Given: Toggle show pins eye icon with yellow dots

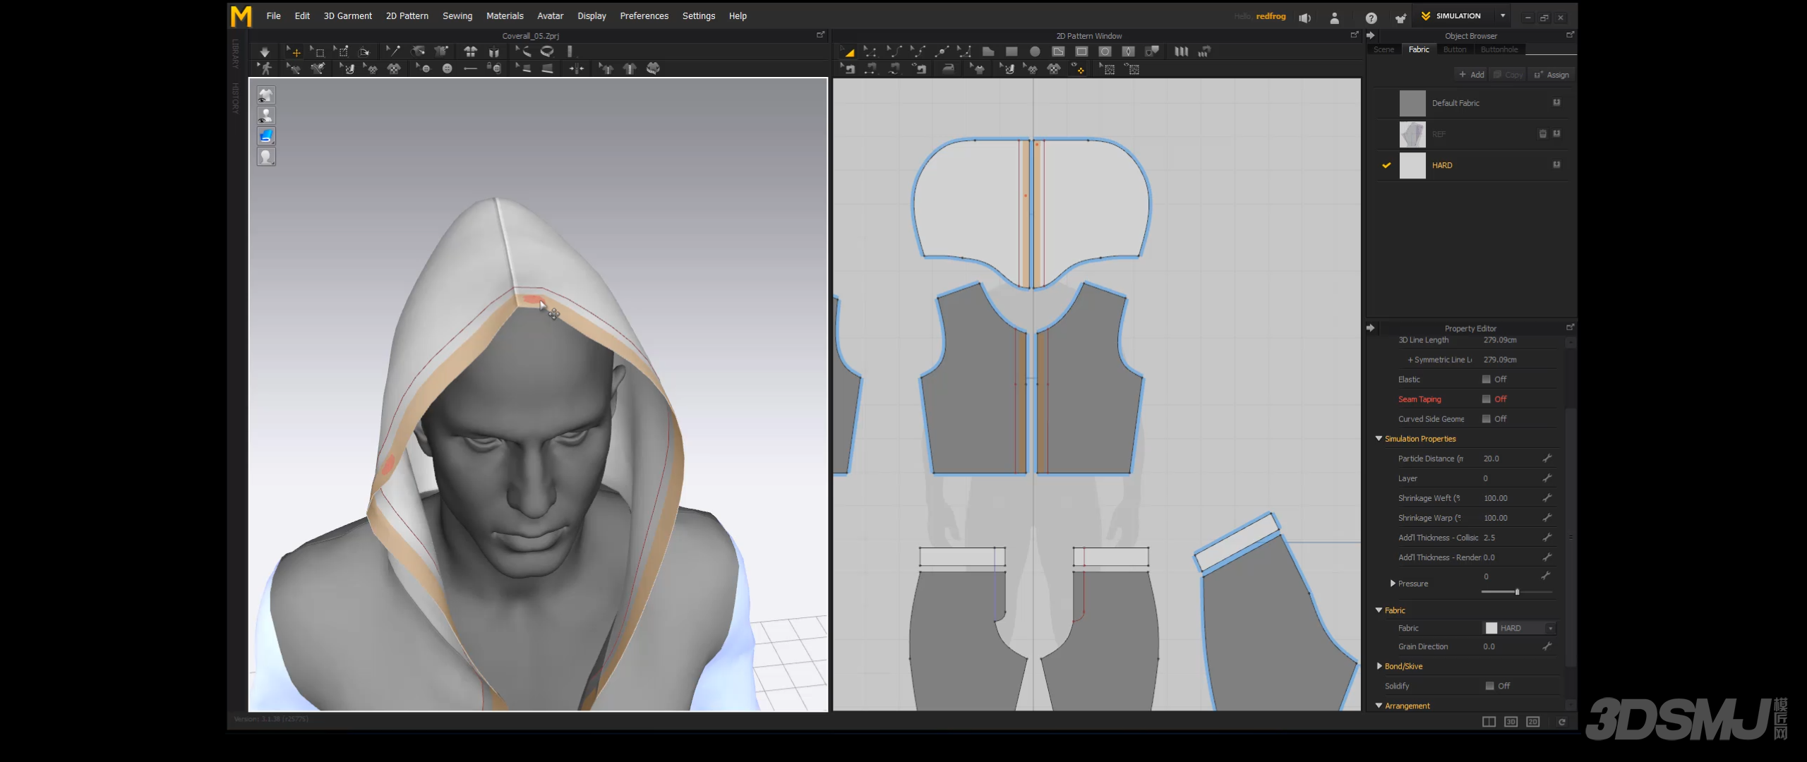Looking at the screenshot, I should tap(1077, 69).
